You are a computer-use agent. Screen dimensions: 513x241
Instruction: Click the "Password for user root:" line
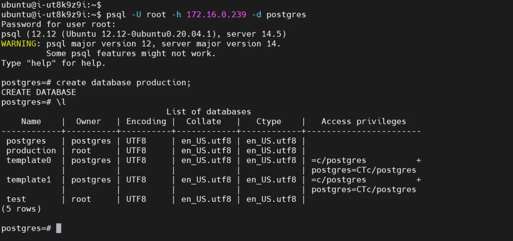tap(58, 24)
